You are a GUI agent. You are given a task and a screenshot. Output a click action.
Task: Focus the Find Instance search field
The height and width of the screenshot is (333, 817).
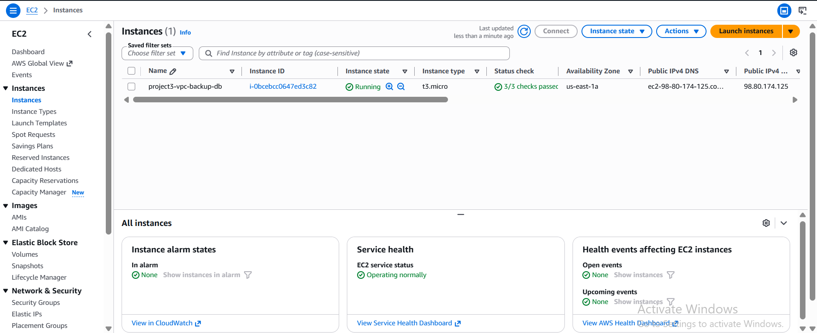coord(354,53)
